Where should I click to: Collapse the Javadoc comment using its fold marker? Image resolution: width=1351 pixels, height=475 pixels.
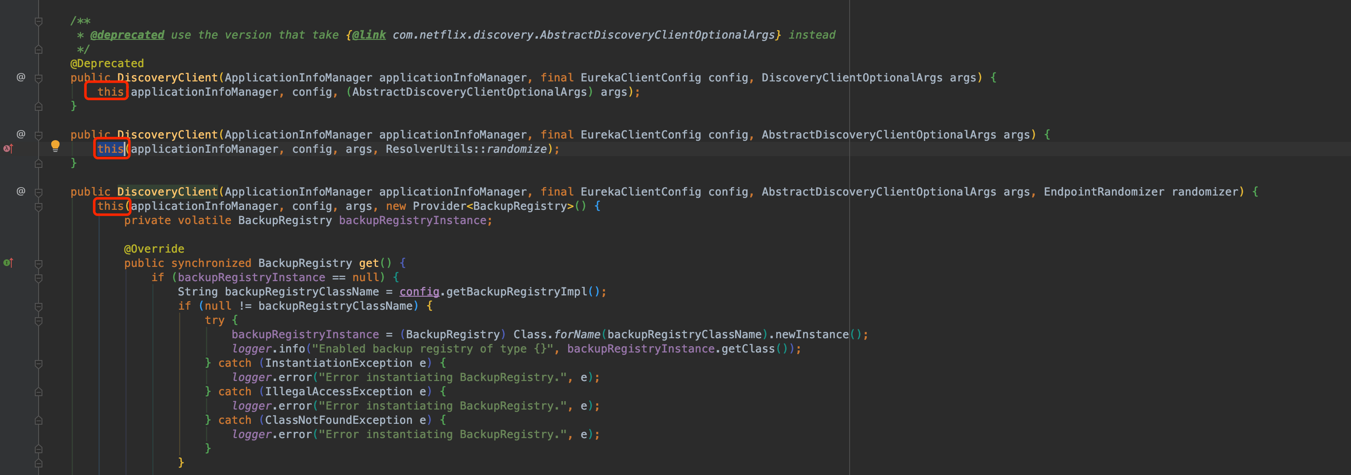38,21
